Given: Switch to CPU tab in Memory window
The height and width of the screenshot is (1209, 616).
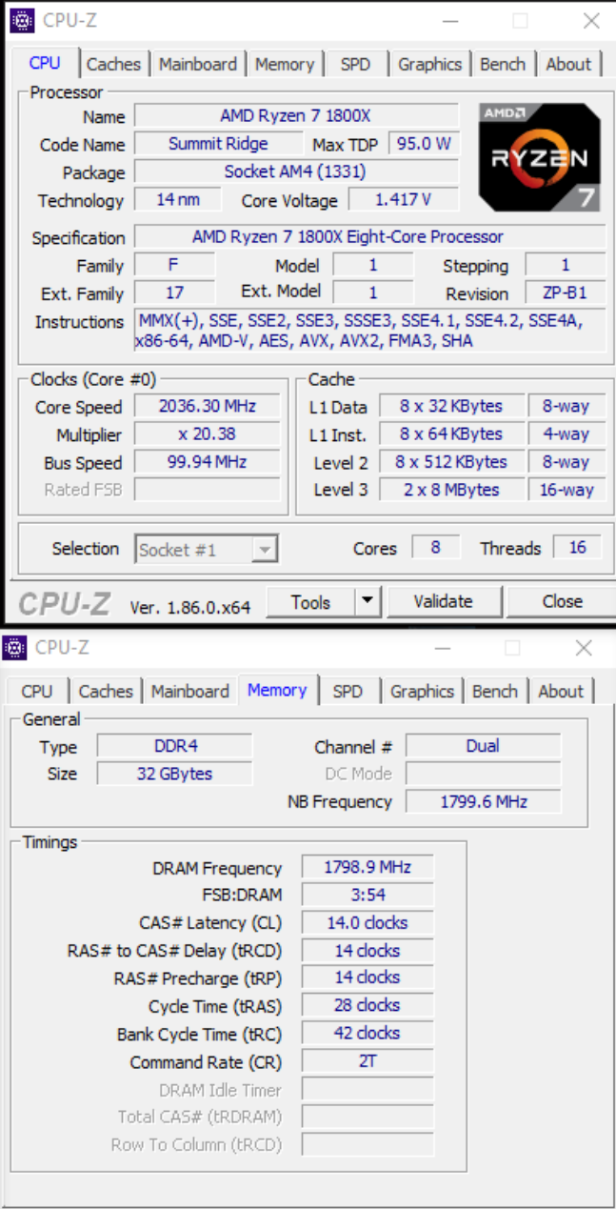Looking at the screenshot, I should (x=37, y=691).
